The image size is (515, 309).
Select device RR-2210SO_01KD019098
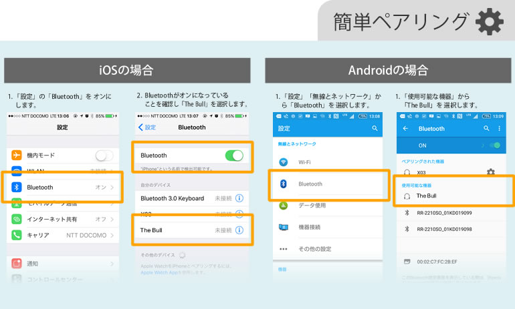coord(451,229)
